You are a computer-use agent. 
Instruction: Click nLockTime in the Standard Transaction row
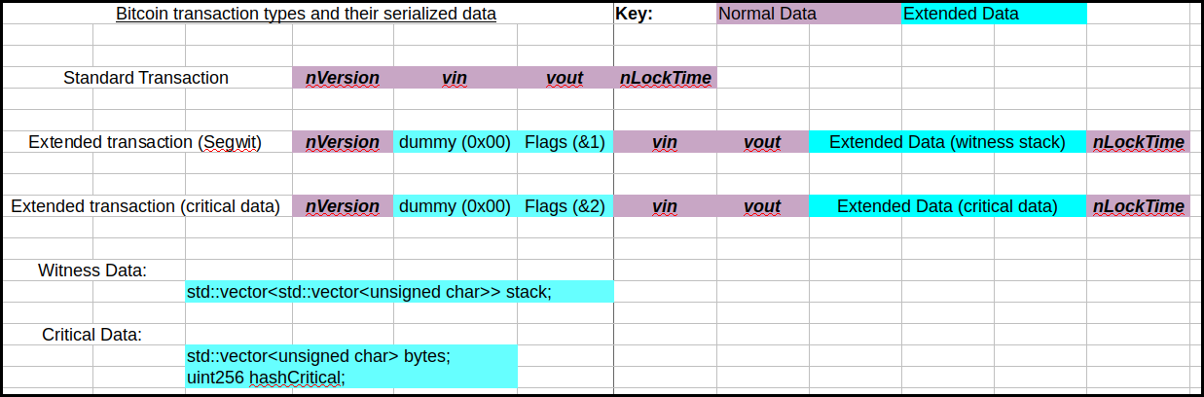(x=666, y=78)
